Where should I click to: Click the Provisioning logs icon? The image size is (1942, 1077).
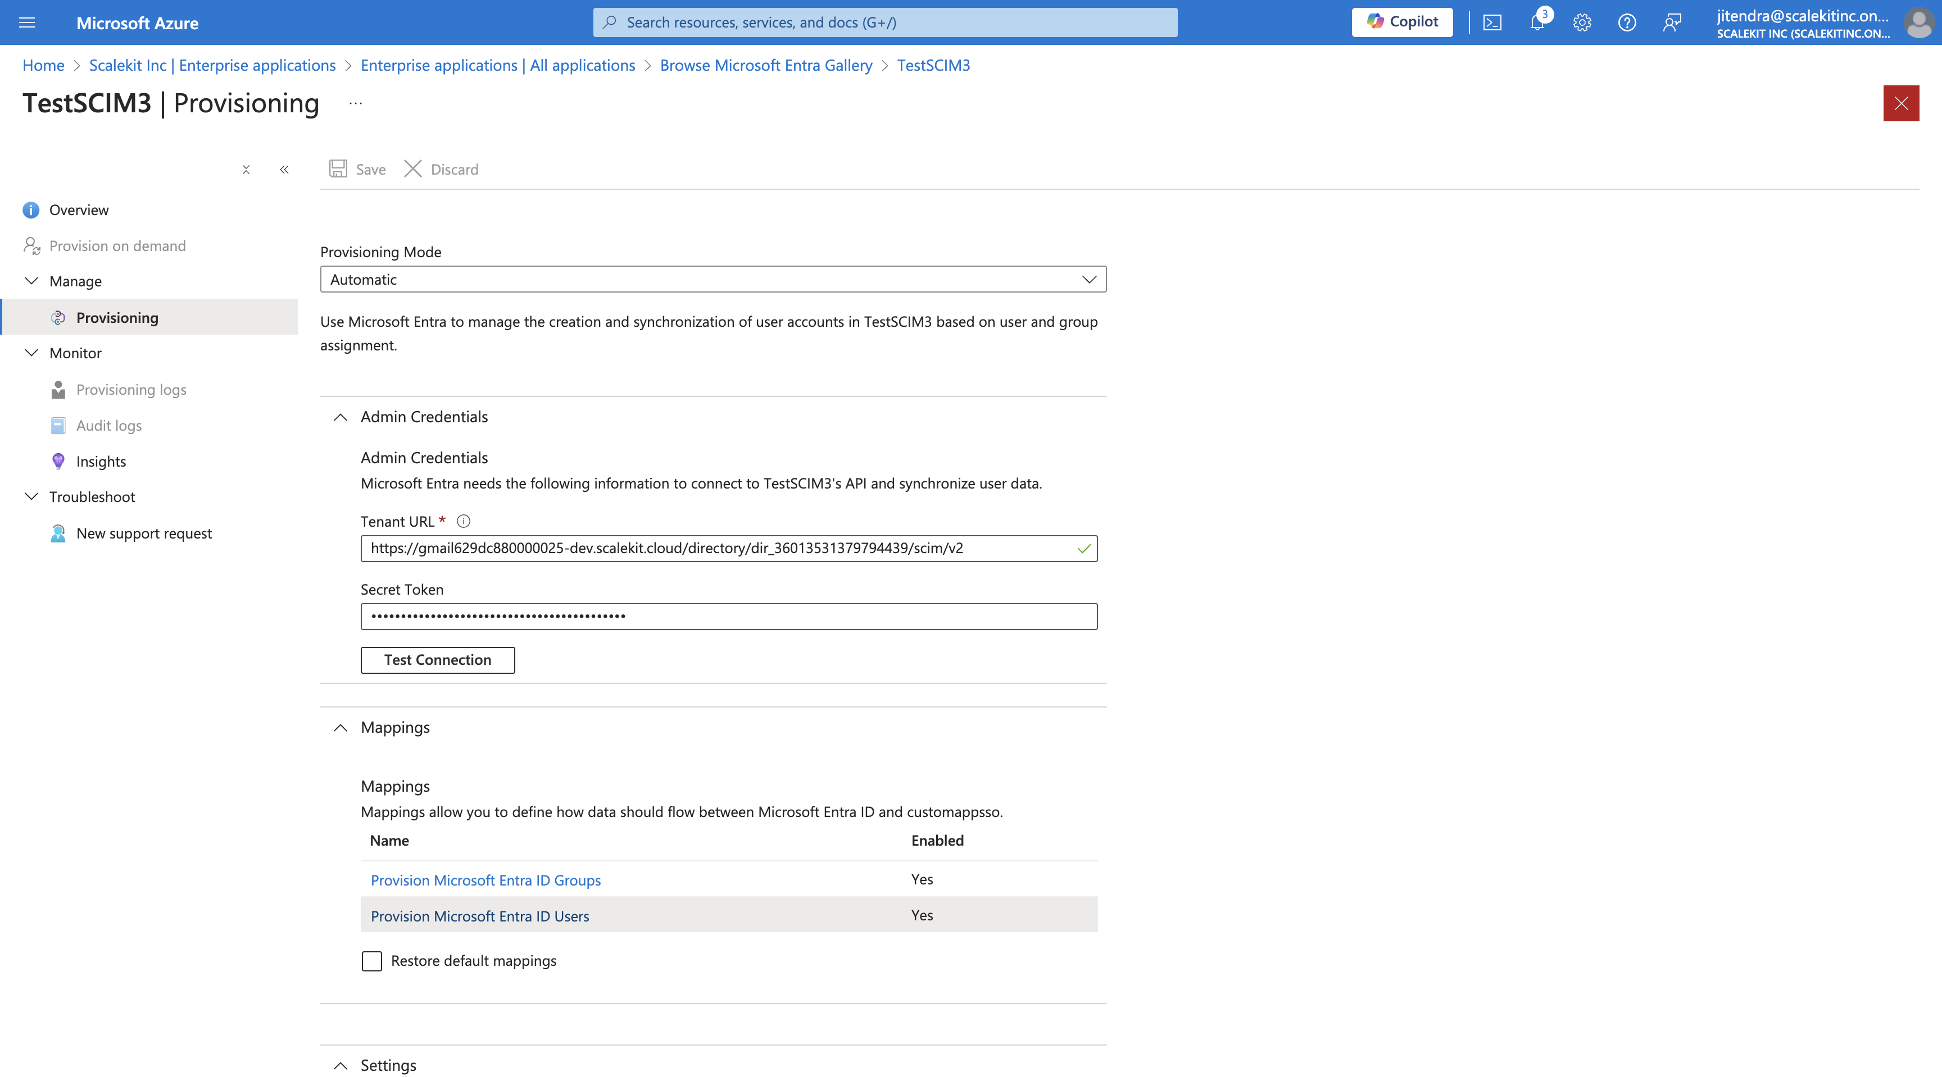tap(58, 389)
